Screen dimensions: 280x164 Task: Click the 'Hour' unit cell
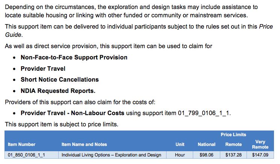(180, 155)
